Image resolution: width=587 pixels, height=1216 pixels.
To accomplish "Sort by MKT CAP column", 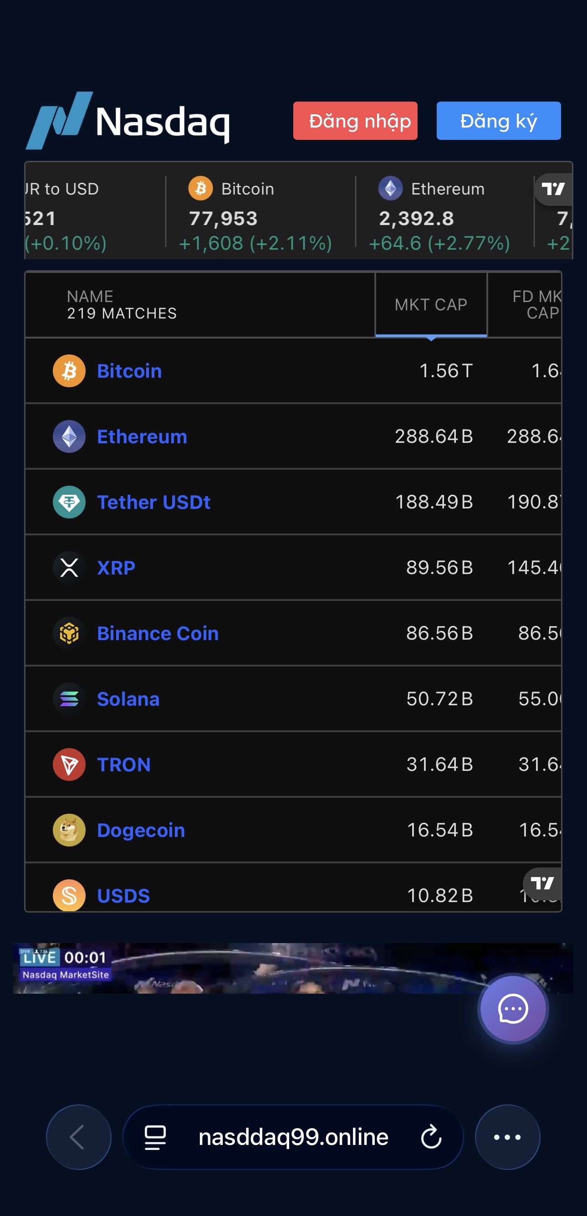I will (431, 304).
